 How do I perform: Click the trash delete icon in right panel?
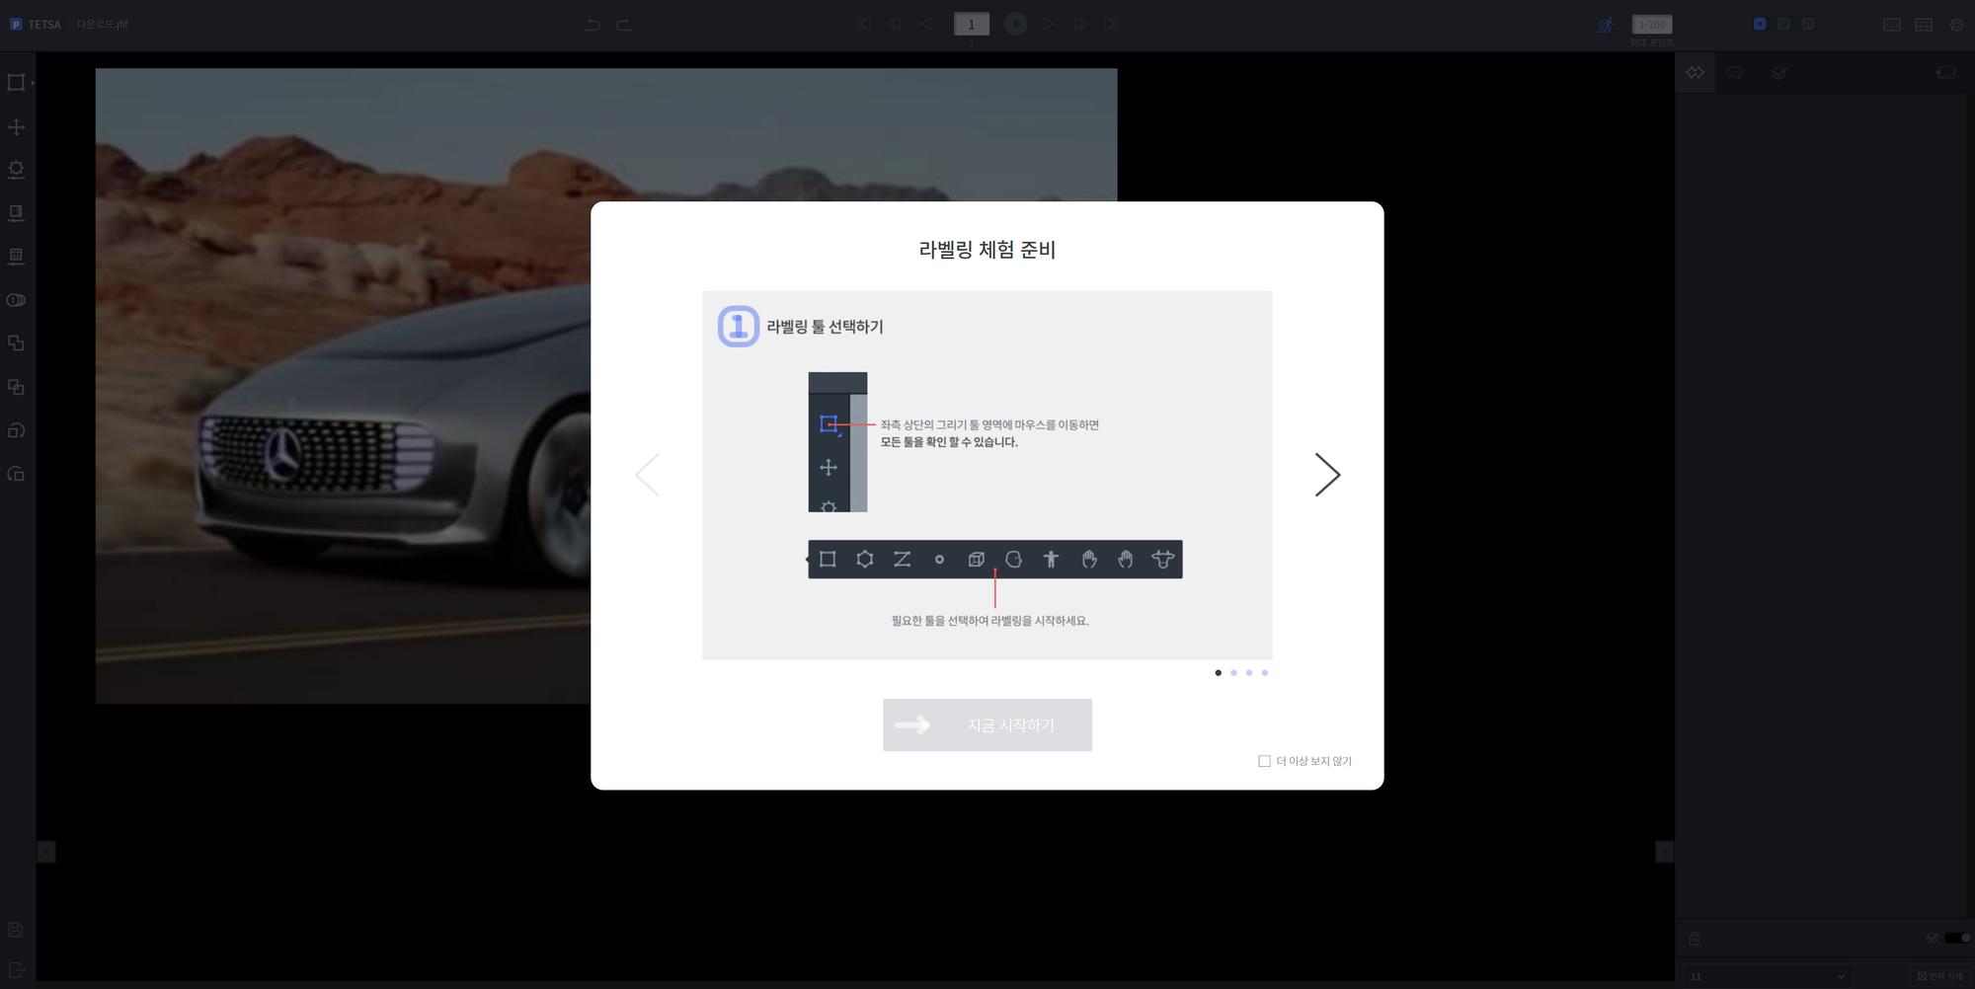pyautogui.click(x=1695, y=939)
